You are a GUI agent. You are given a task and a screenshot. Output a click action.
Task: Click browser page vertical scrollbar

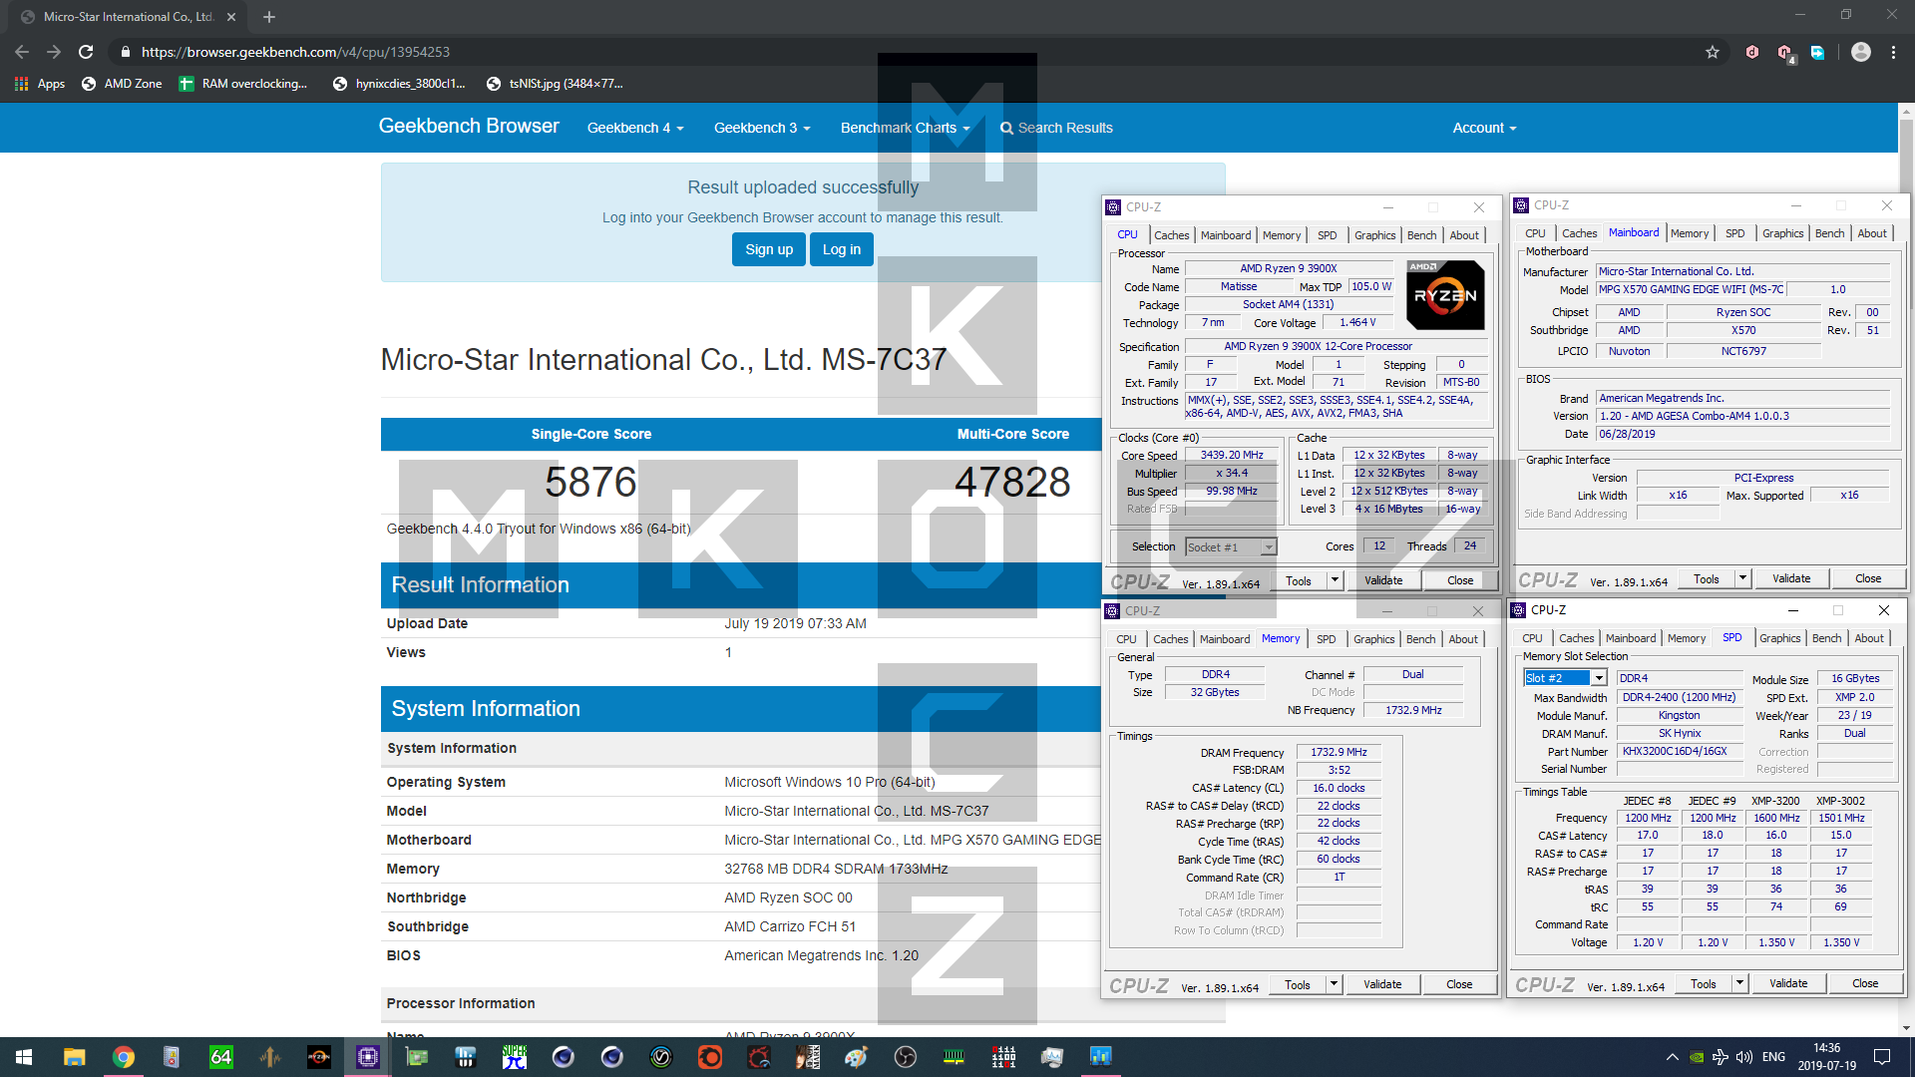(x=1906, y=568)
